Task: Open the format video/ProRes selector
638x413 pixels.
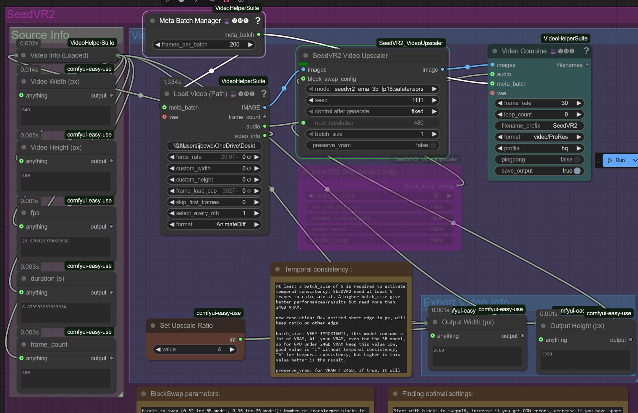Action: click(539, 137)
